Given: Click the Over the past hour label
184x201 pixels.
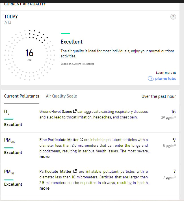Looking at the screenshot, I should [x=159, y=96].
